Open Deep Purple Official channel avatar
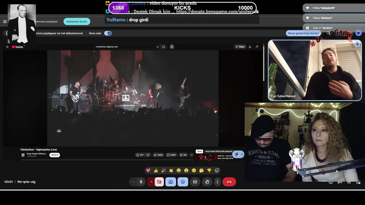 point(23,155)
